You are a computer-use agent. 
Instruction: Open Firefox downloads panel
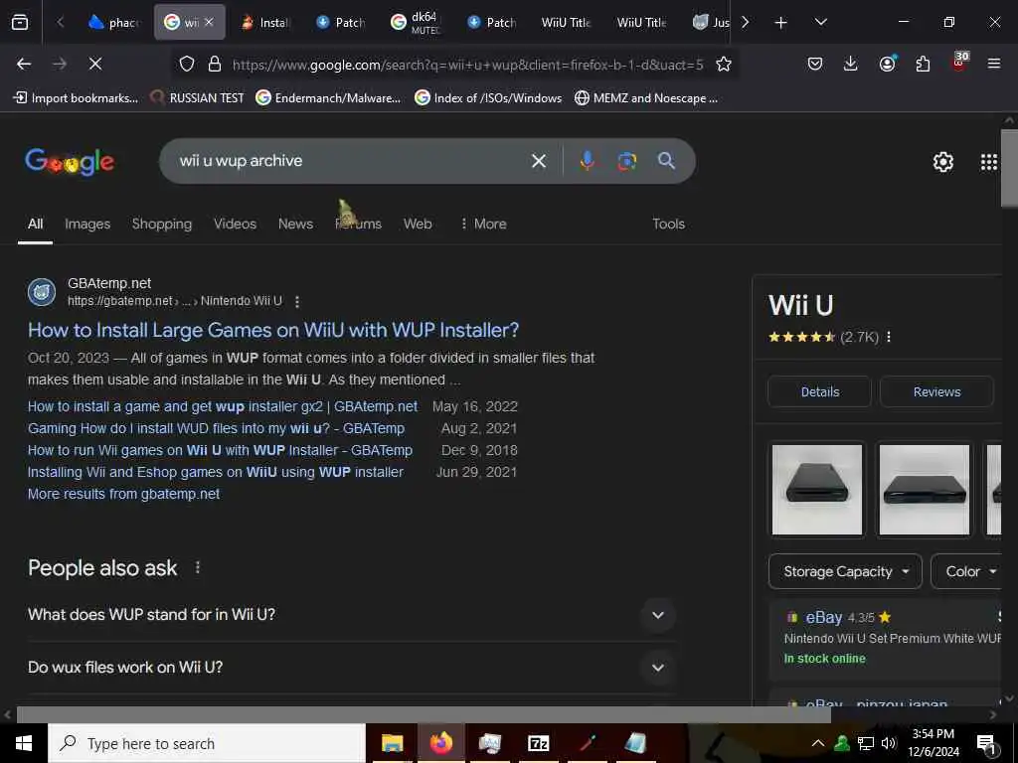click(x=851, y=64)
